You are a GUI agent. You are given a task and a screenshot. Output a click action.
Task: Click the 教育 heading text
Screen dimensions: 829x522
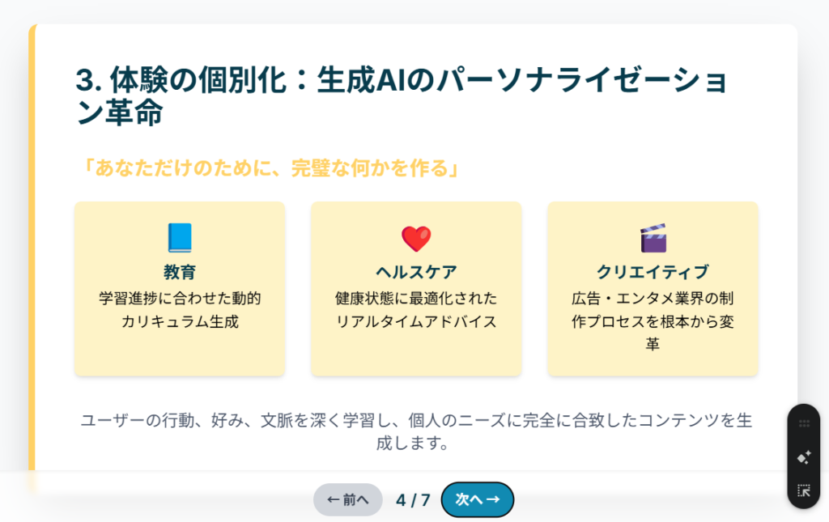click(180, 272)
